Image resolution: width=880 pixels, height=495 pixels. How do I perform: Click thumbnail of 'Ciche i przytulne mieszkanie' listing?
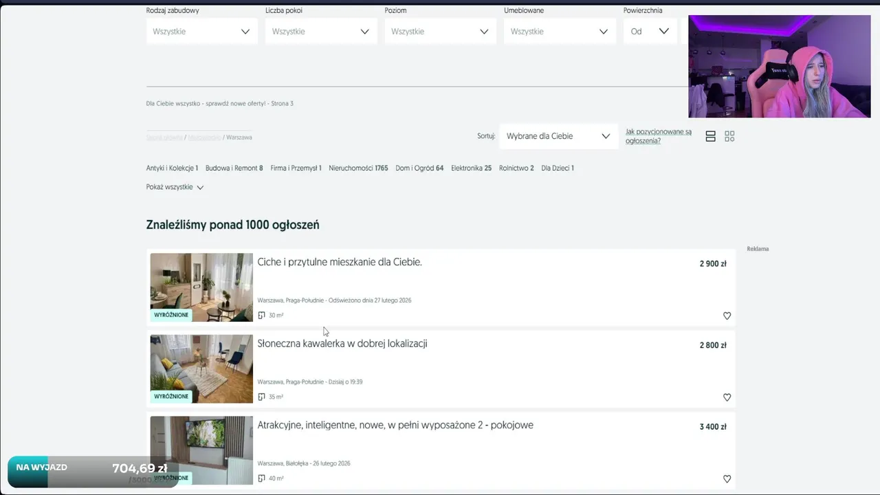click(201, 287)
